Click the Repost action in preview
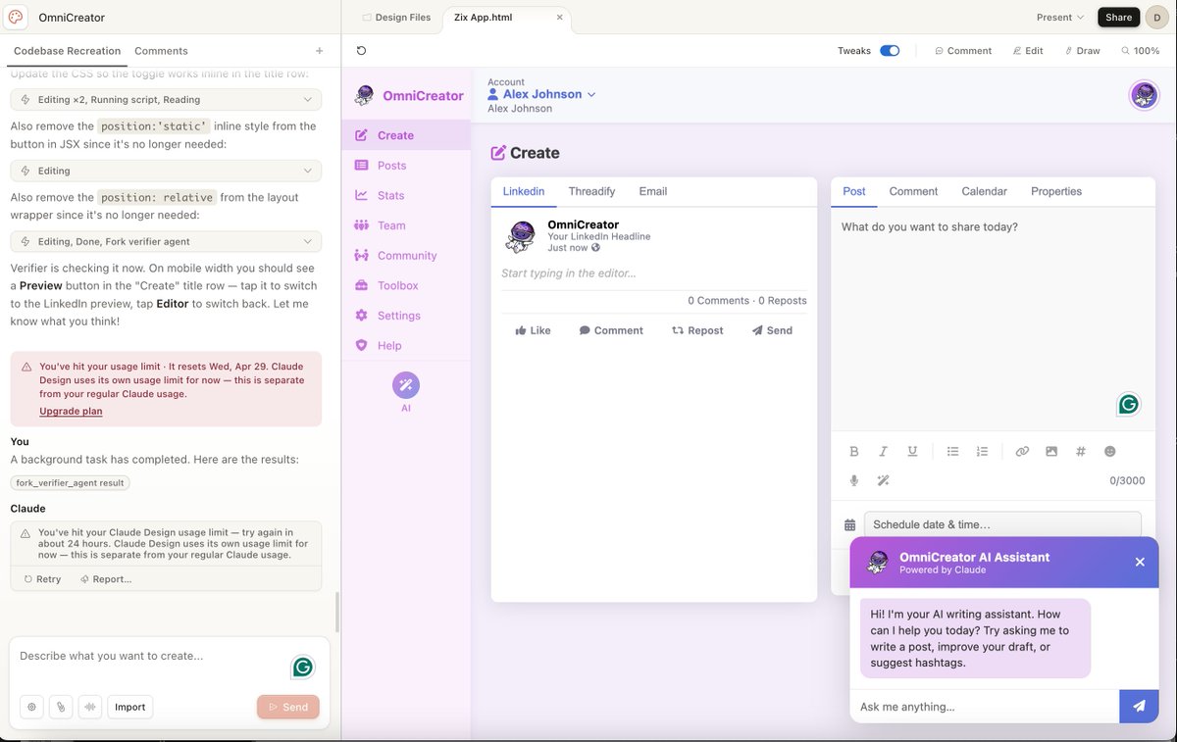1177x742 pixels. 697,330
